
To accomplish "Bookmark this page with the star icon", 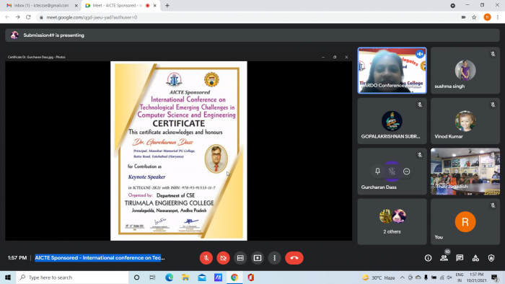I will pyautogui.click(x=474, y=17).
